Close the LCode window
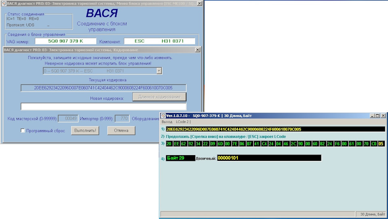Viewport: 388px width, 219px height. 383,116
